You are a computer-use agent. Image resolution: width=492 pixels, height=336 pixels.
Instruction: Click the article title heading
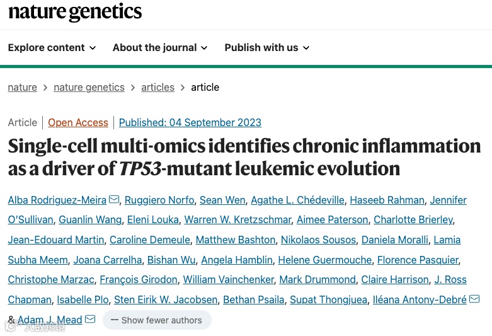(244, 157)
